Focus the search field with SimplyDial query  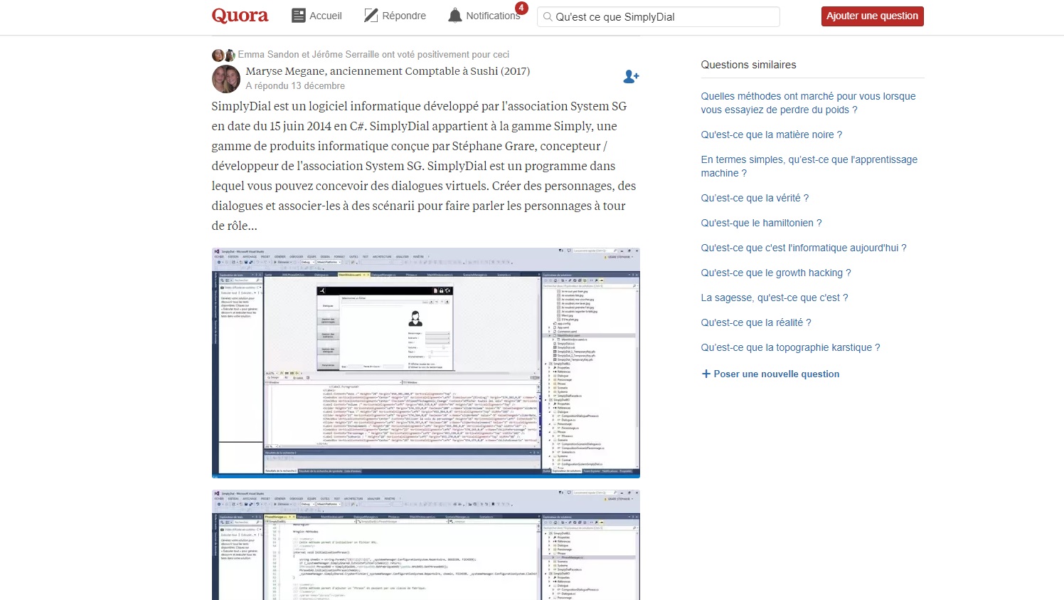[659, 17]
